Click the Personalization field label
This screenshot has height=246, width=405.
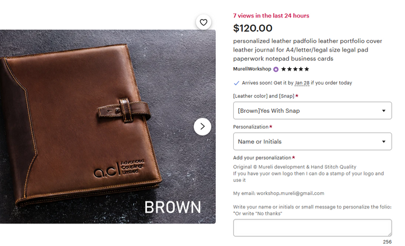[x=251, y=126]
